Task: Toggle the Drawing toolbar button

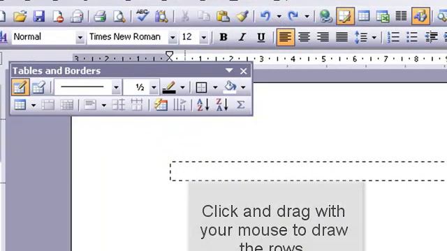Action: [420, 16]
